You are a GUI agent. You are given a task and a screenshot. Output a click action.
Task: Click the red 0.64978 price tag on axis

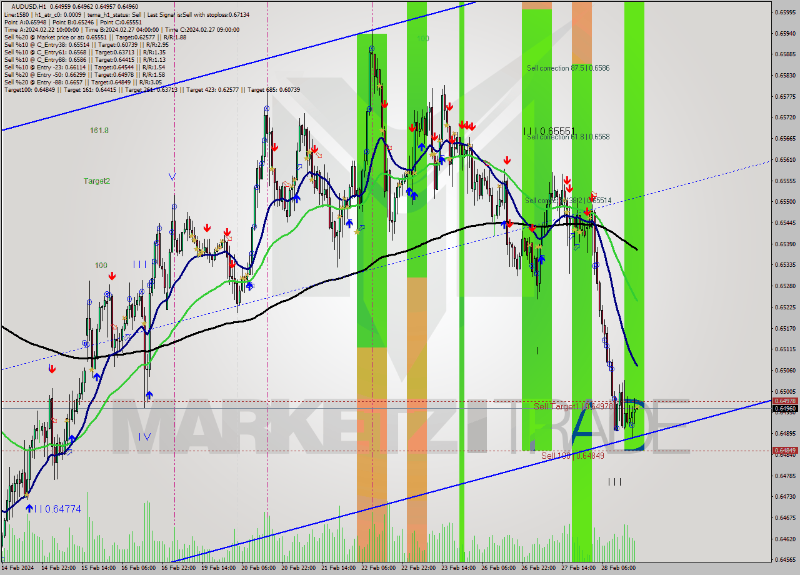tap(785, 401)
